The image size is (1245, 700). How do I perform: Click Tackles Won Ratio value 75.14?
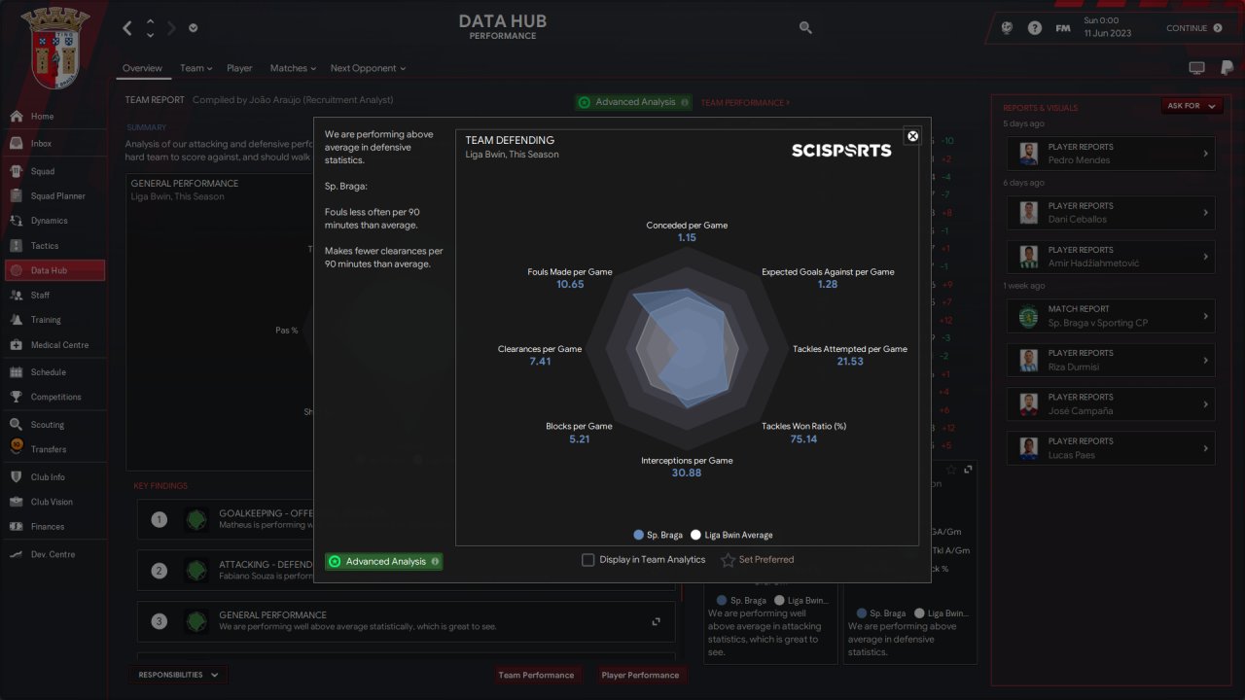pyautogui.click(x=803, y=439)
